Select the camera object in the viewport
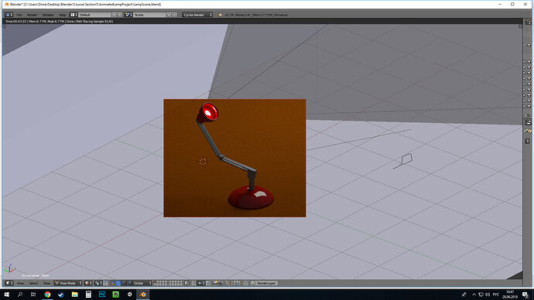Screen dimensions: 534x300 pyautogui.click(x=403, y=161)
